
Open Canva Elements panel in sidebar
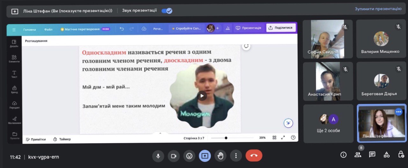pyautogui.click(x=14, y=59)
